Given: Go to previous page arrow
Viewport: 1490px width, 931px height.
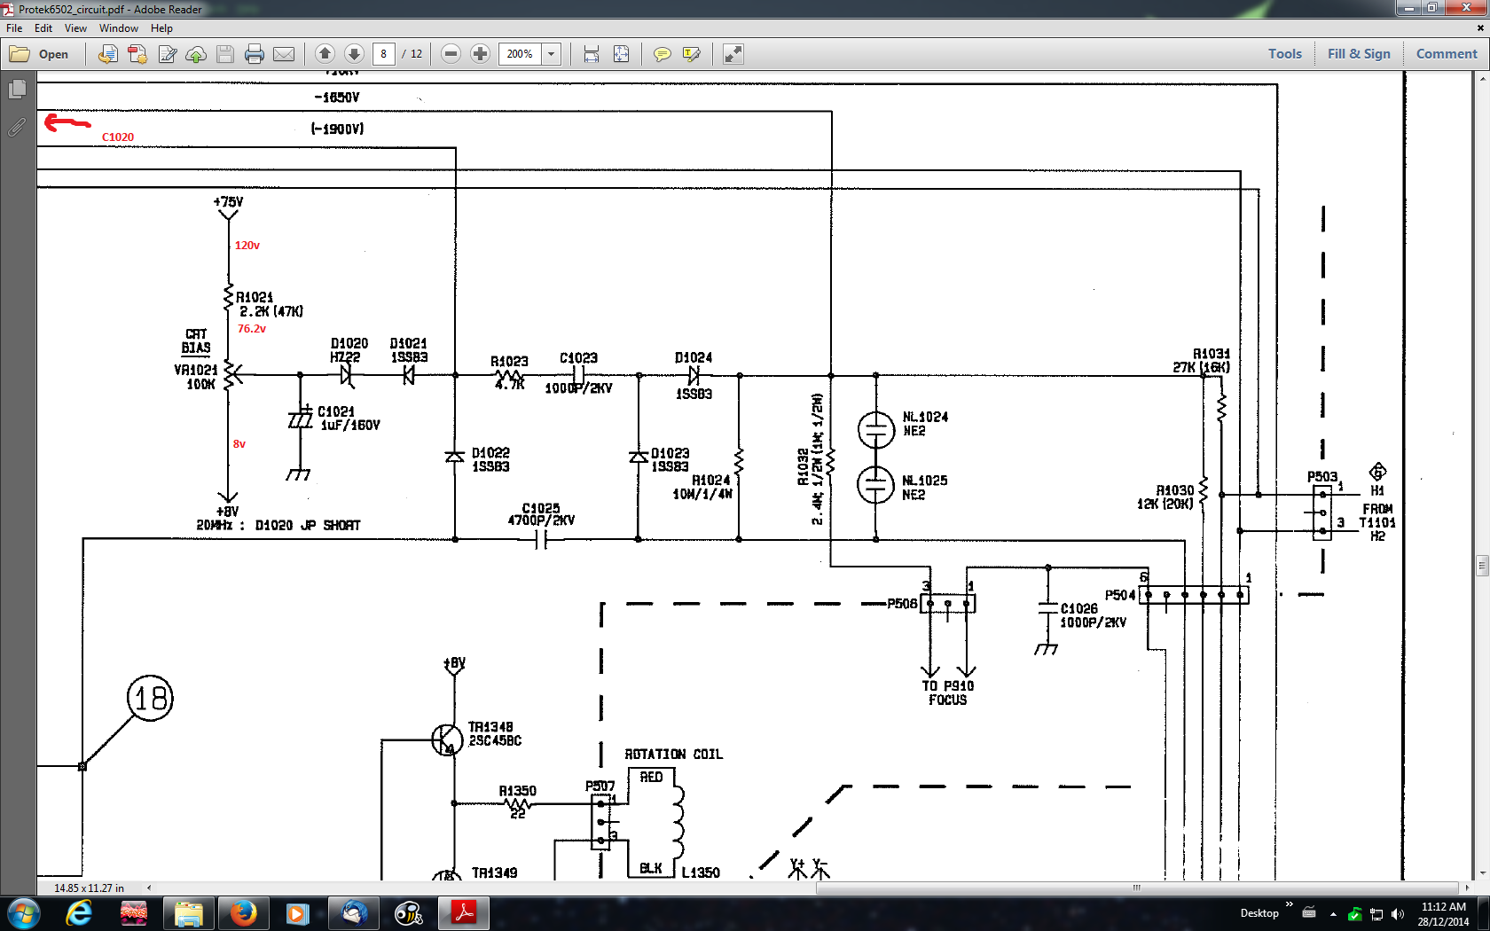Looking at the screenshot, I should pyautogui.click(x=325, y=54).
